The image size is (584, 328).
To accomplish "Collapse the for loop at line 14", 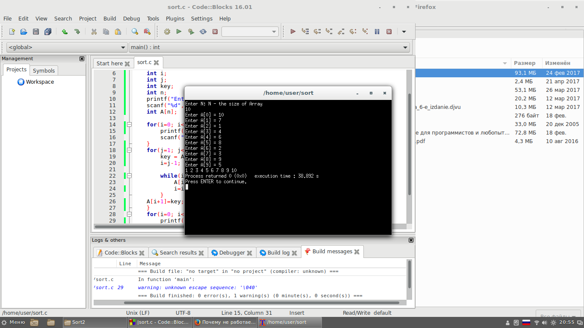I will coord(129,125).
